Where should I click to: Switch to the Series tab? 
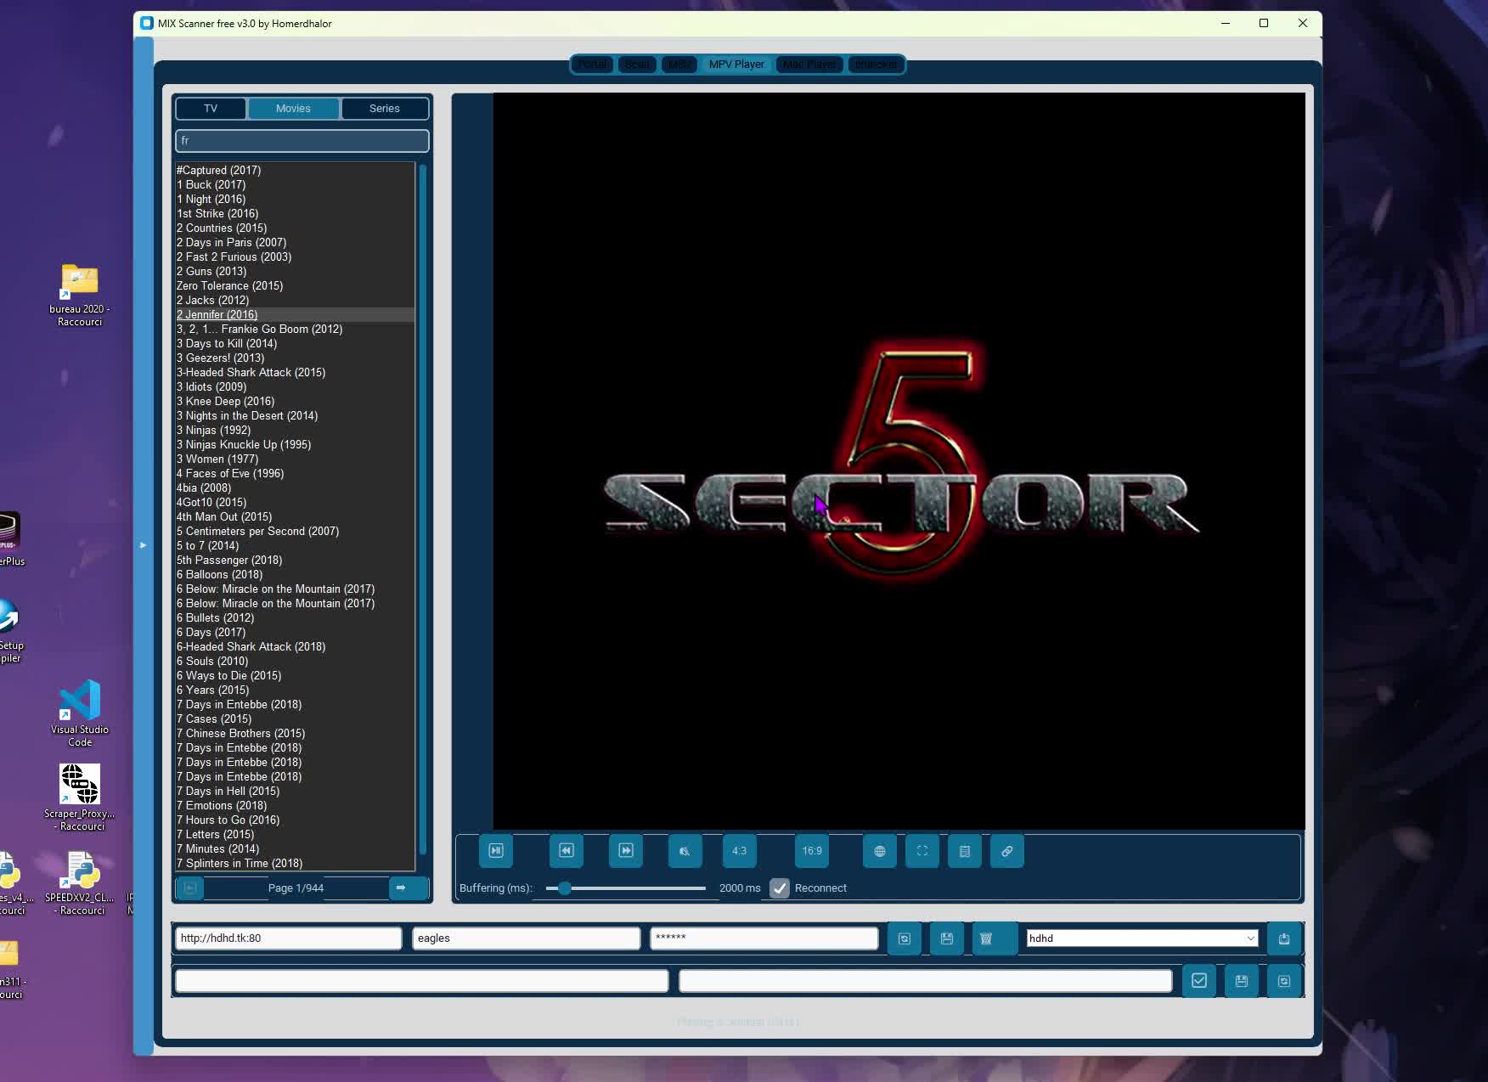tap(384, 109)
